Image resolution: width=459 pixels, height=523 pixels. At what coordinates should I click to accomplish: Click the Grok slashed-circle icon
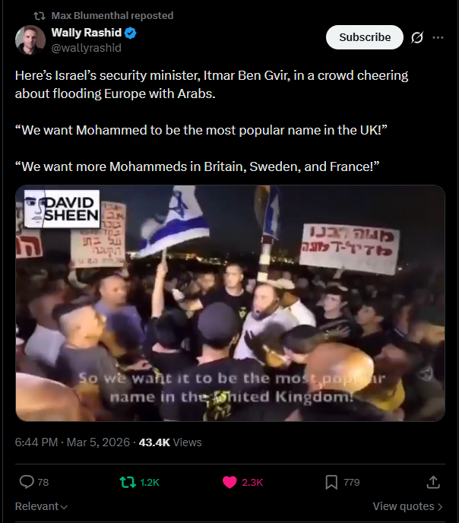pyautogui.click(x=417, y=37)
